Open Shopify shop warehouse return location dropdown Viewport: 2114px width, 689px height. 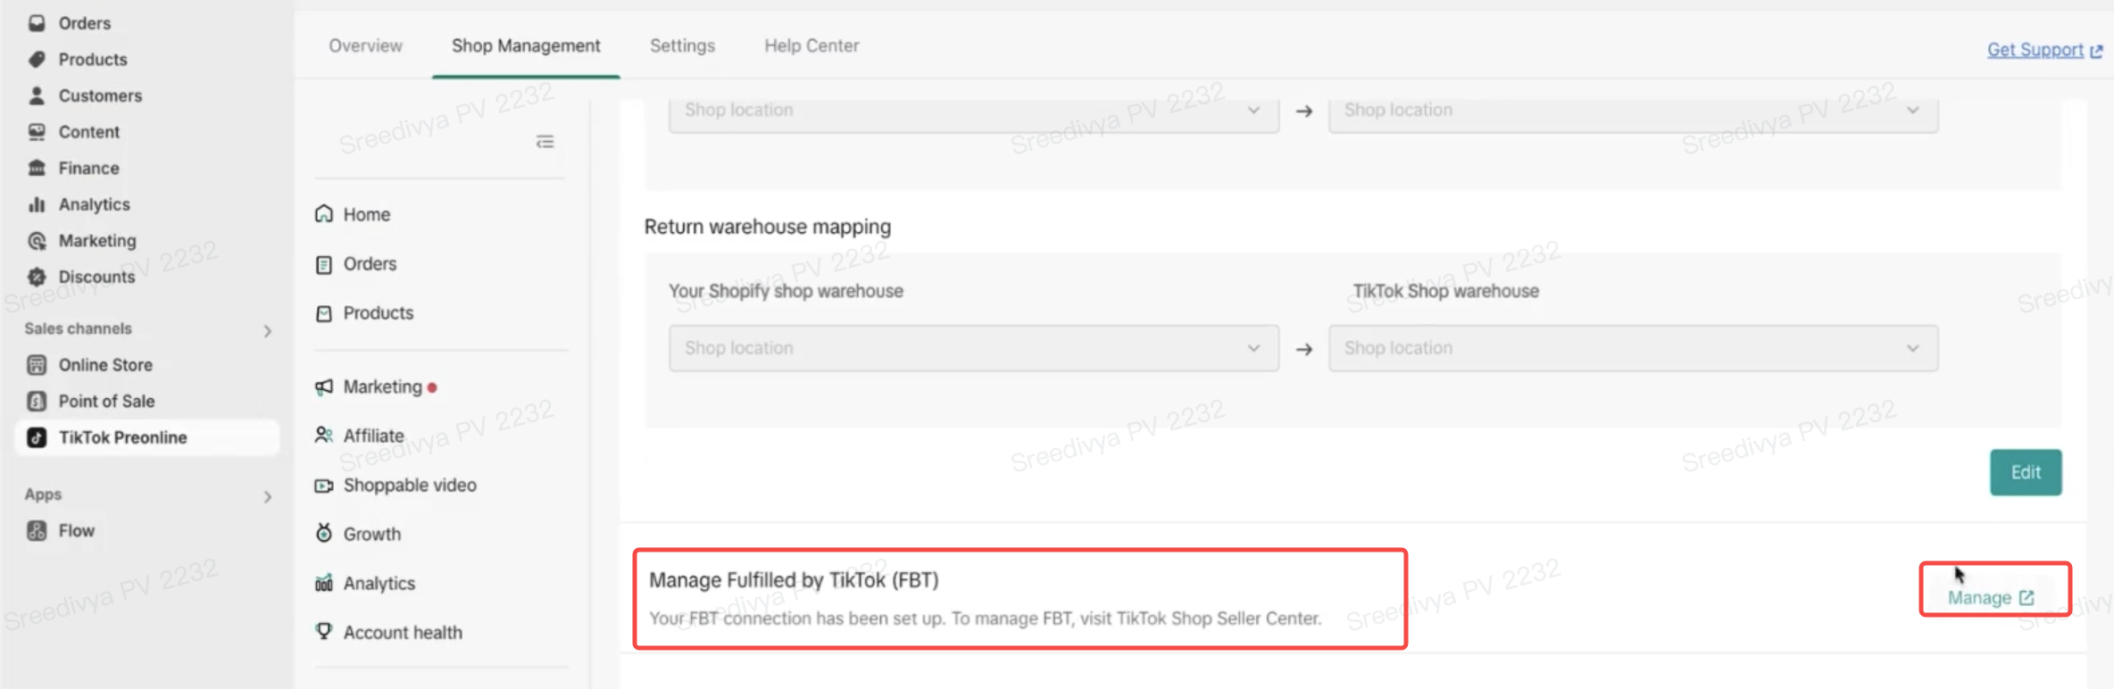pos(973,348)
